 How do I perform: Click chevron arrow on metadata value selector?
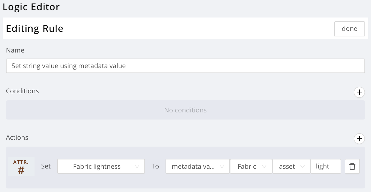tap(222, 167)
